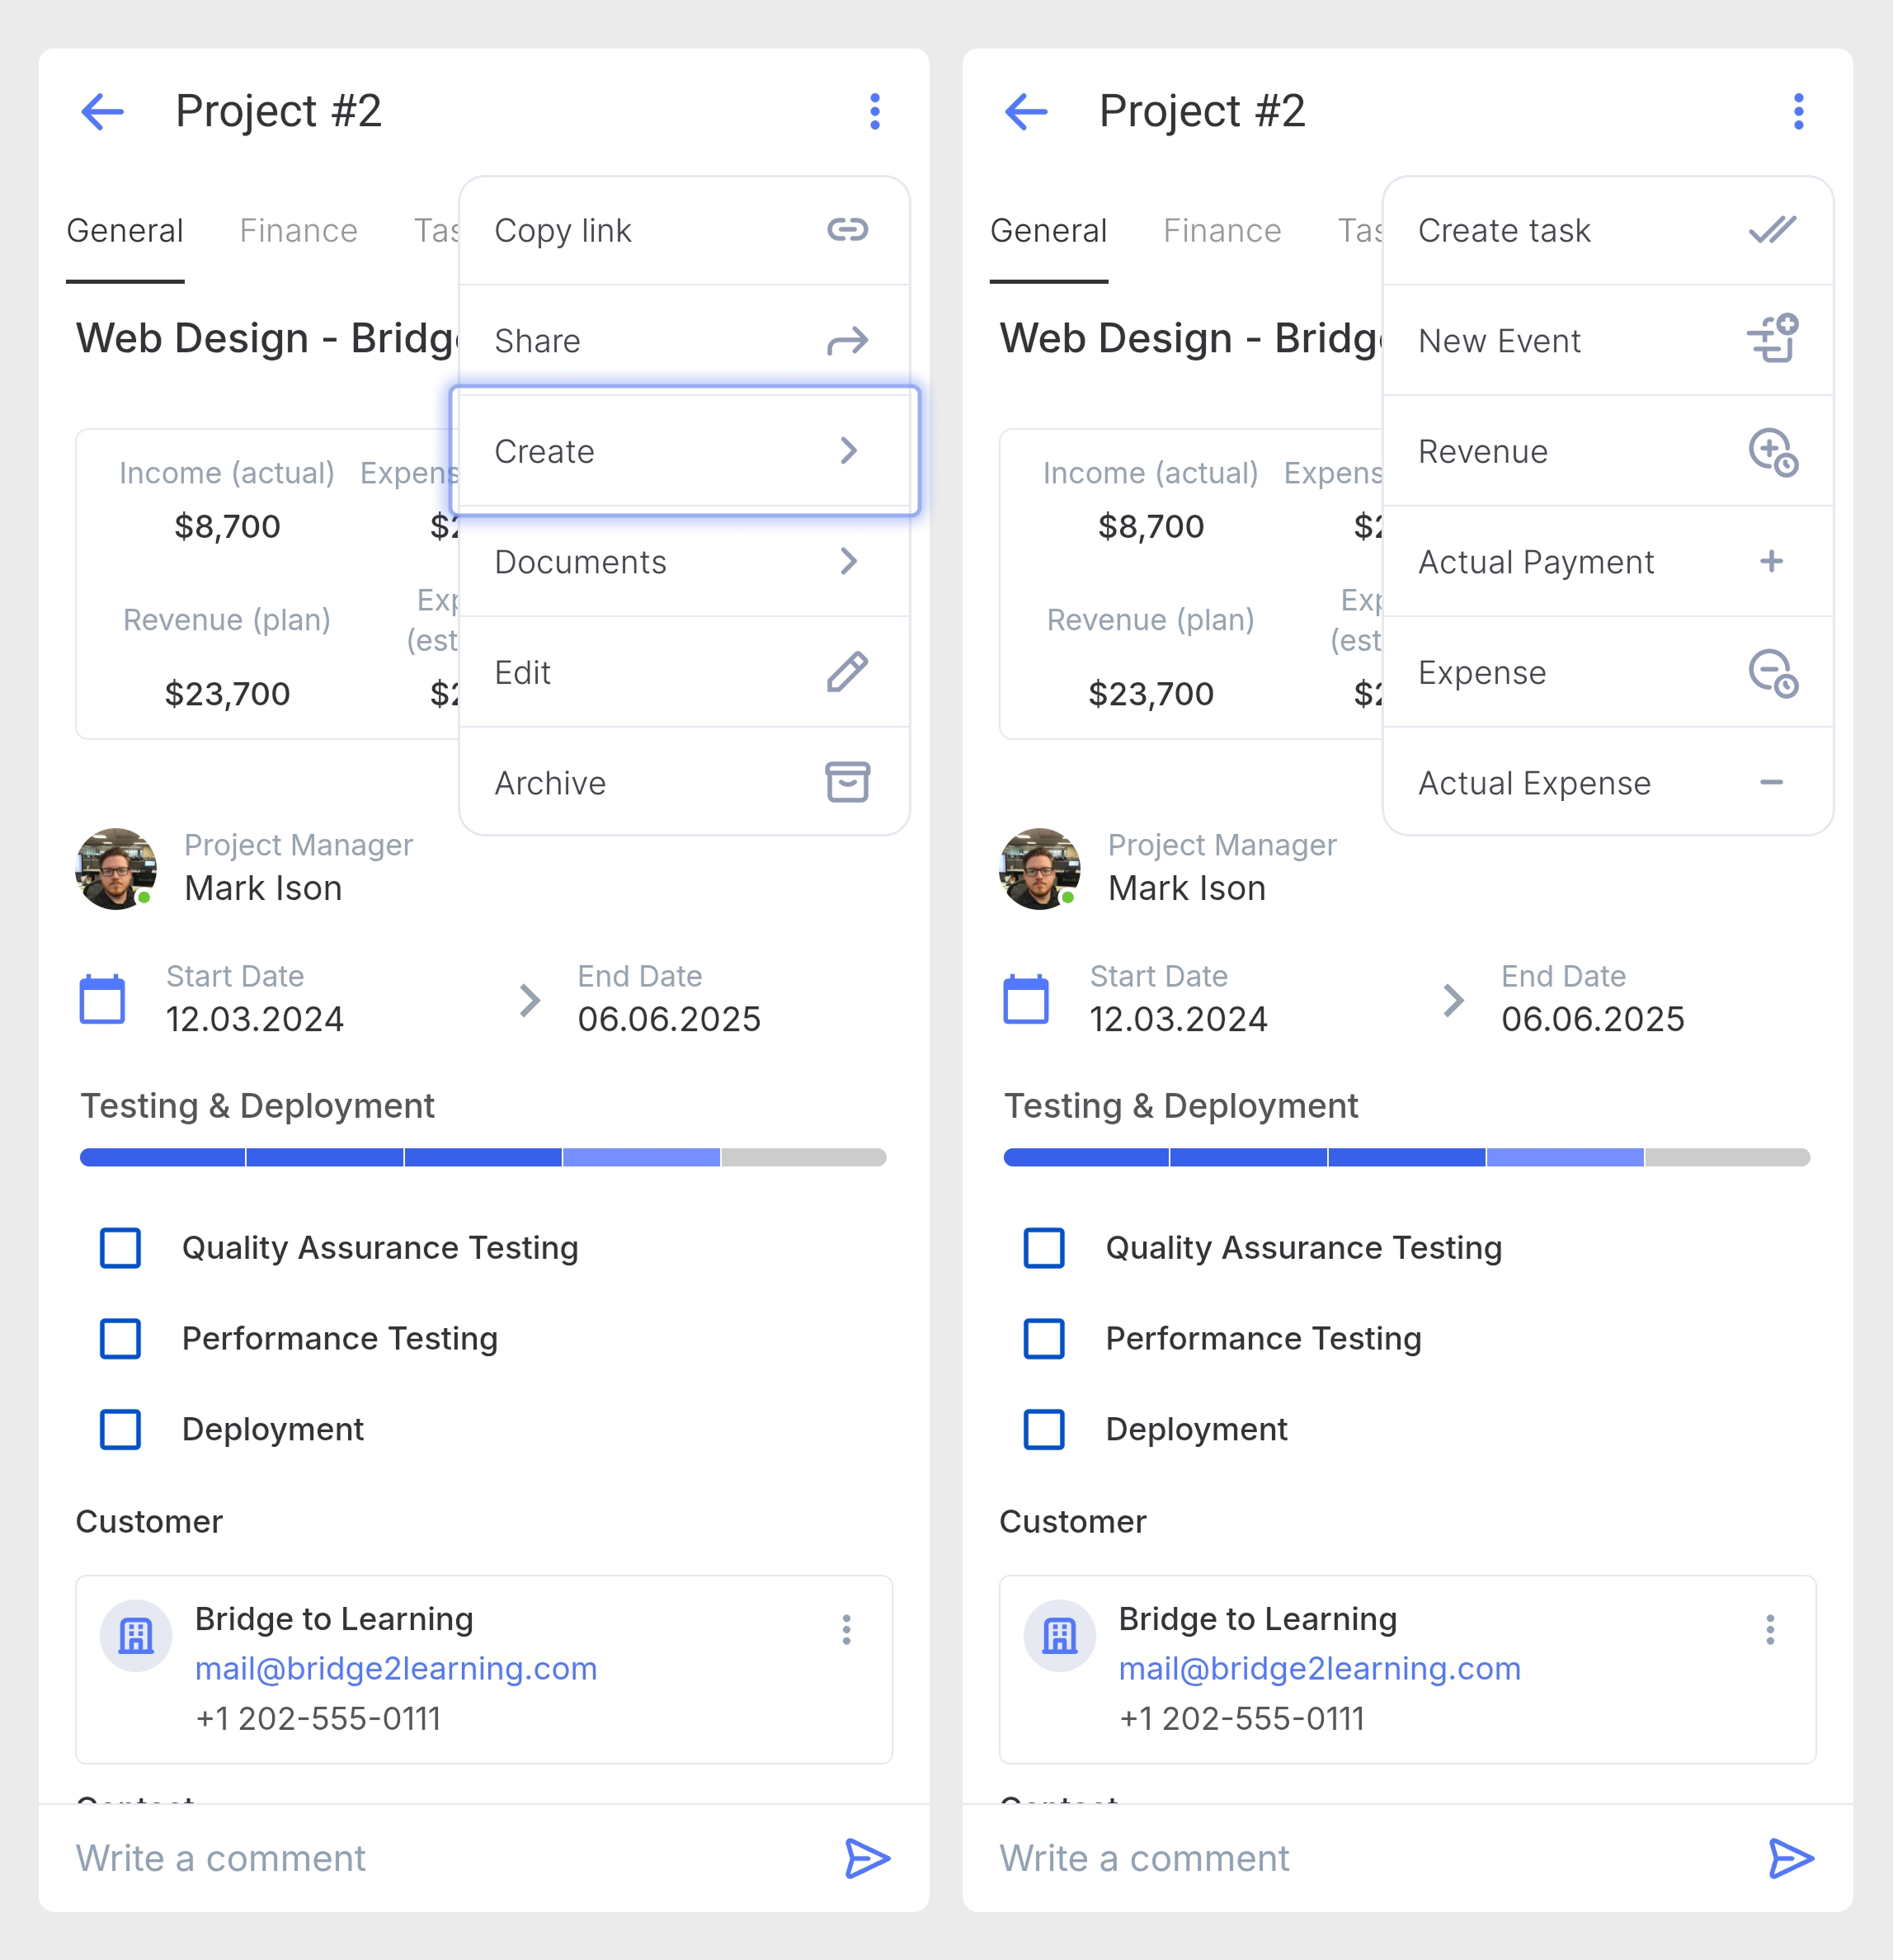1893x1960 pixels.
Task: Click the Archive box icon
Action: point(847,782)
